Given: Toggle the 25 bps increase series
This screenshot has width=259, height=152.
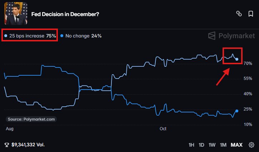Looking at the screenshot, I should click(x=30, y=36).
